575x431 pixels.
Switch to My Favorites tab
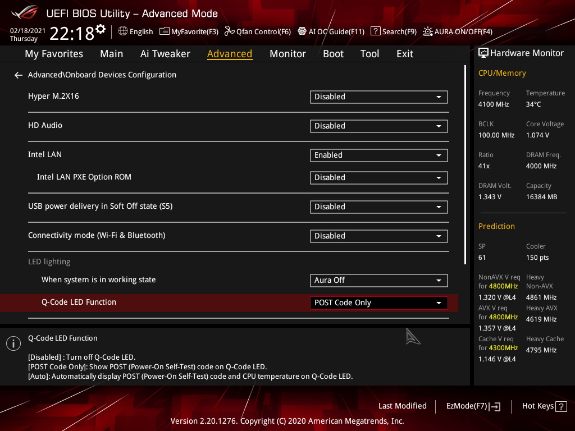(x=54, y=54)
